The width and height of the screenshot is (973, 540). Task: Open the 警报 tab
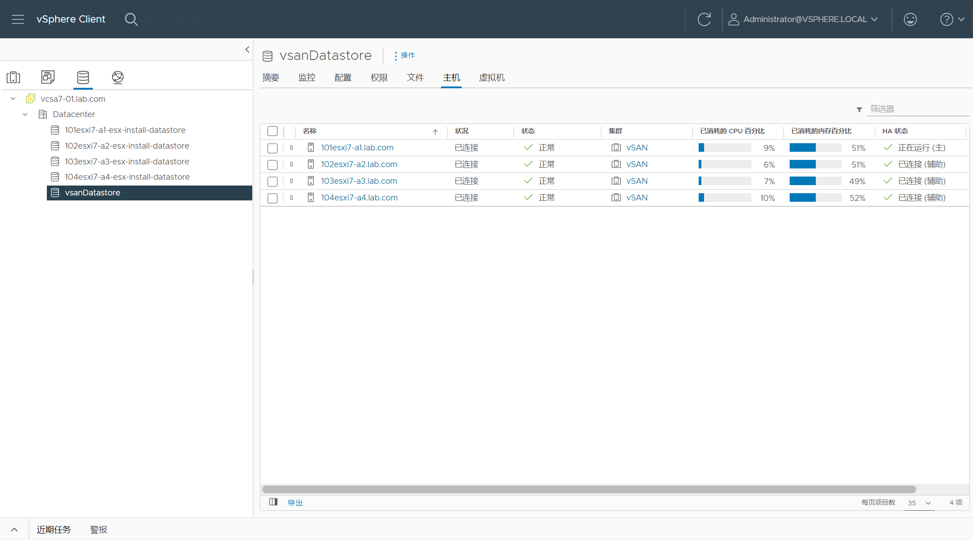99,530
